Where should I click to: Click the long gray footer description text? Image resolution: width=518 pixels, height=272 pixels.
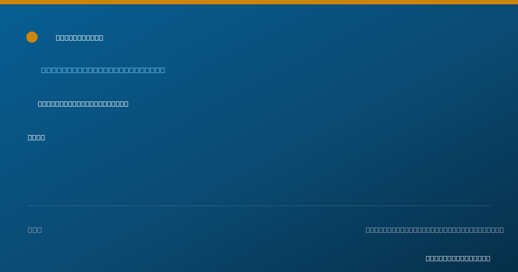[435, 230]
